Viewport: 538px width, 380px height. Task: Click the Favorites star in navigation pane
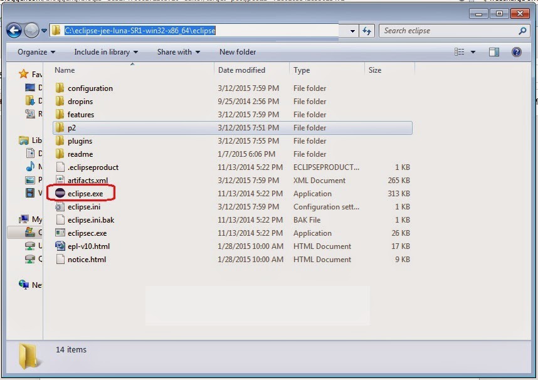[x=24, y=74]
